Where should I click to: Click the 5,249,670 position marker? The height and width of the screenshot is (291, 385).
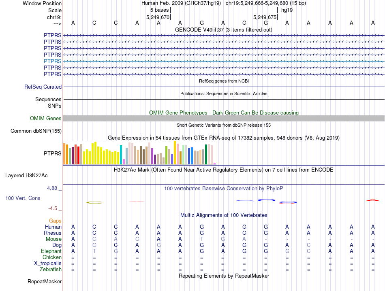158,17
